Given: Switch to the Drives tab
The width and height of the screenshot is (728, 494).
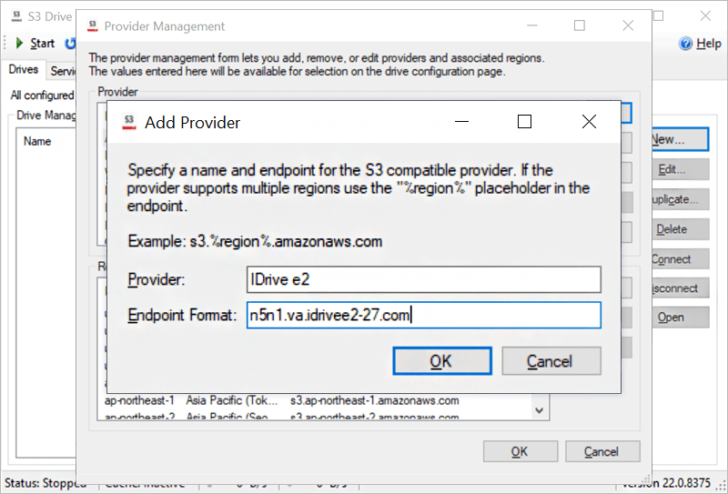Looking at the screenshot, I should click(x=24, y=70).
